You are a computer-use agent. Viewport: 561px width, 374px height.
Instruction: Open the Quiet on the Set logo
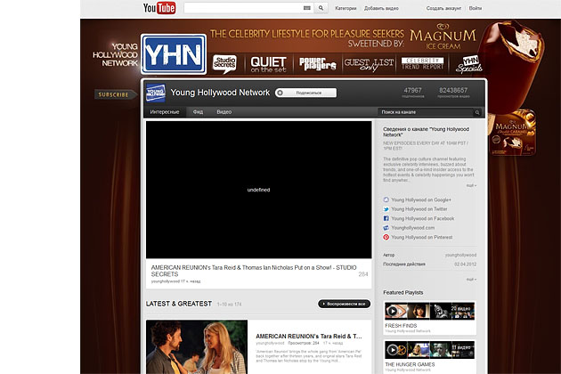coord(268,62)
